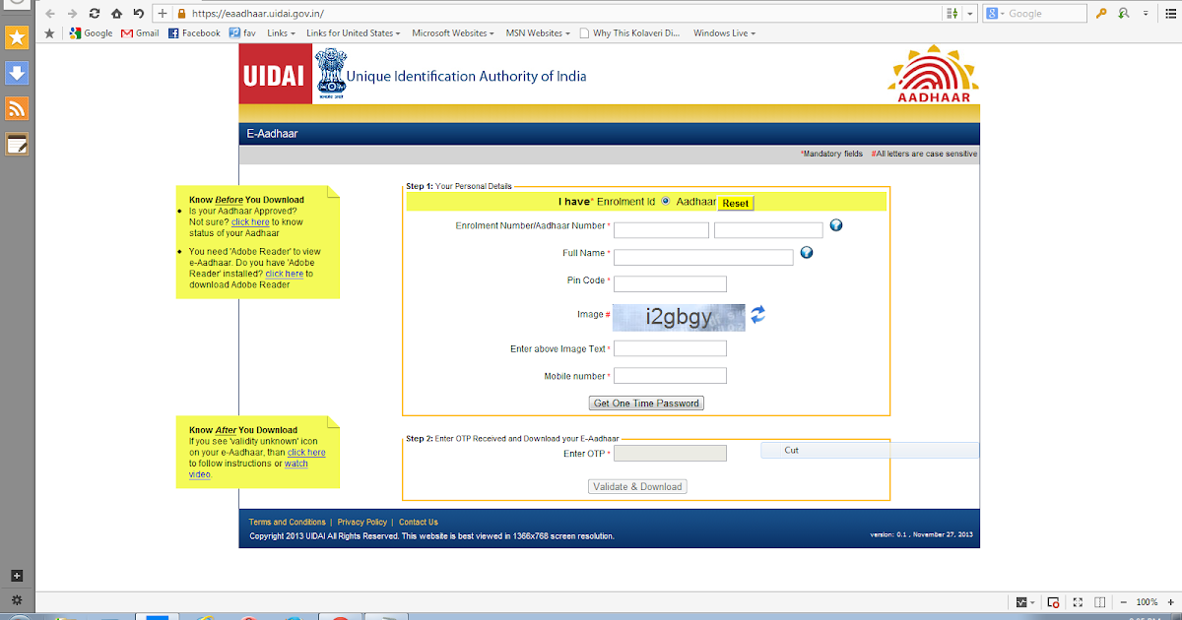Click here to know Aadhaar status
This screenshot has height=620, width=1182.
[x=250, y=222]
